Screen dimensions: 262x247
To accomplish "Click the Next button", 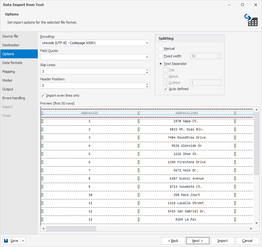I will coord(198,241).
